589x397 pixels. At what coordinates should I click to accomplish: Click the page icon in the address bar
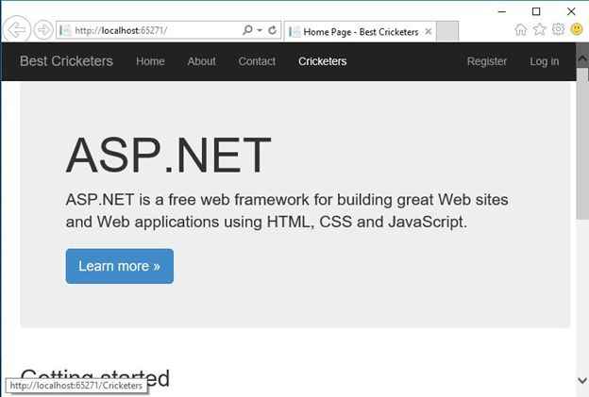65,30
